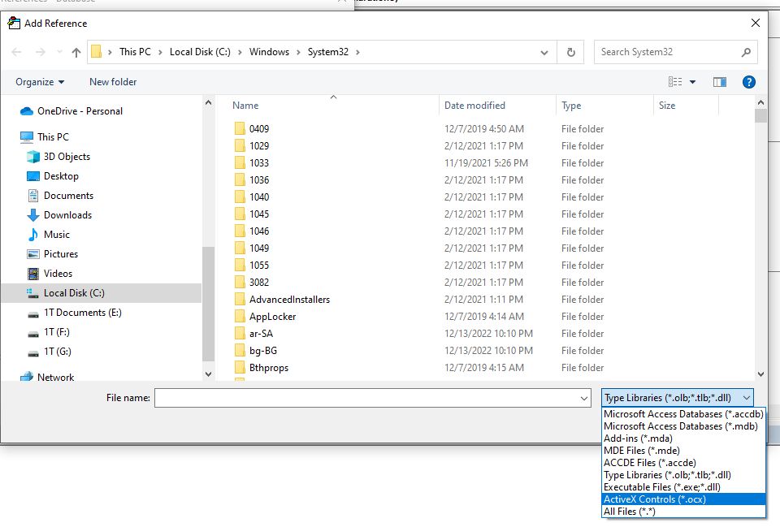Choose Executable Files (*.exe;*.dll) option
The image size is (780, 527).
pos(661,487)
